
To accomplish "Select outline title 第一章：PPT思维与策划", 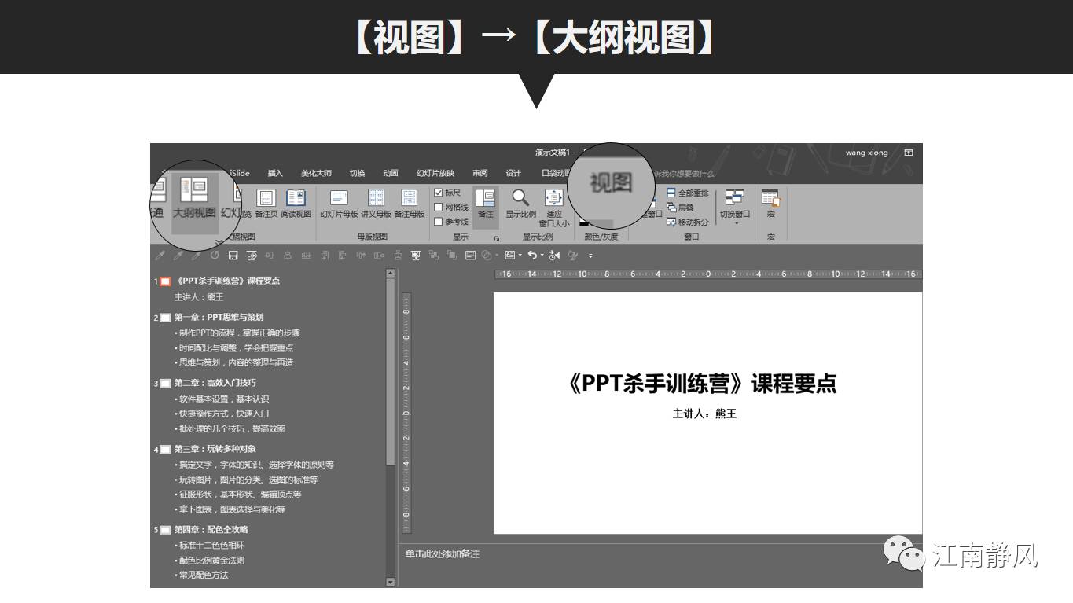I will pyautogui.click(x=219, y=318).
